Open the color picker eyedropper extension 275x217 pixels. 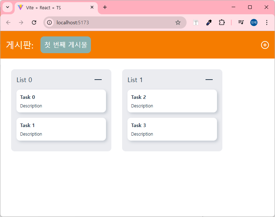(x=209, y=22)
